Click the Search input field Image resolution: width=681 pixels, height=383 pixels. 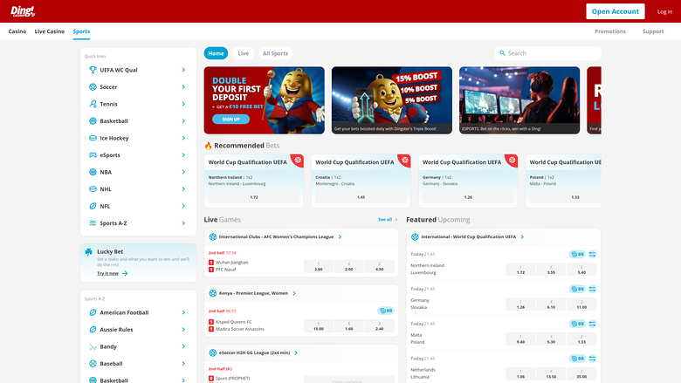547,53
